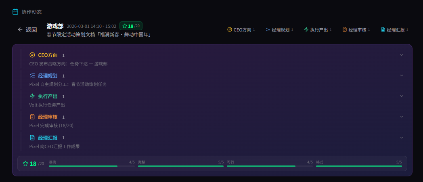Click the 准确 4/5 progress bar
This screenshot has height=182, width=423.
(92, 166)
